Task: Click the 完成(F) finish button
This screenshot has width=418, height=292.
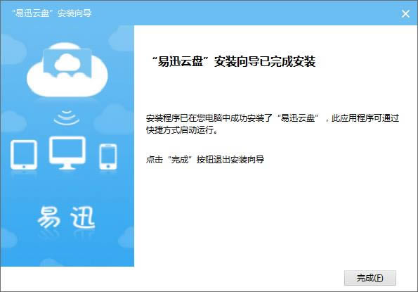Action: click(370, 278)
